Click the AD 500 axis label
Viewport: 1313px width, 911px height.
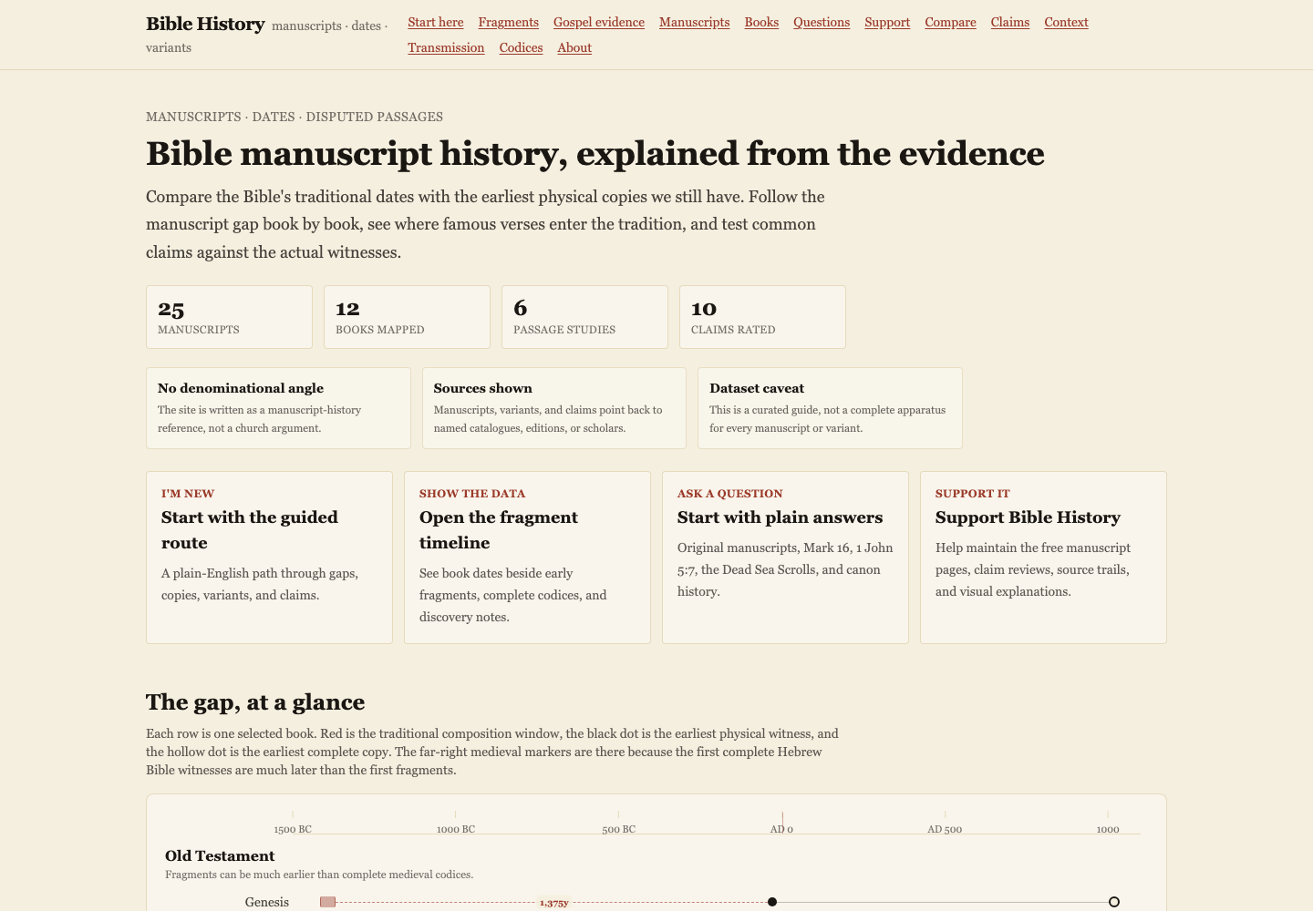(945, 829)
